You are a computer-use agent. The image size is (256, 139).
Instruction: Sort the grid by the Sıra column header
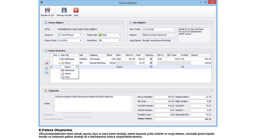point(55,55)
